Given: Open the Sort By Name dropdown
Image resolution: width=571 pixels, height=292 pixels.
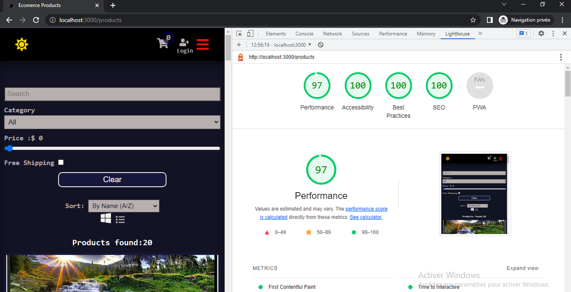Looking at the screenshot, I should tap(124, 206).
